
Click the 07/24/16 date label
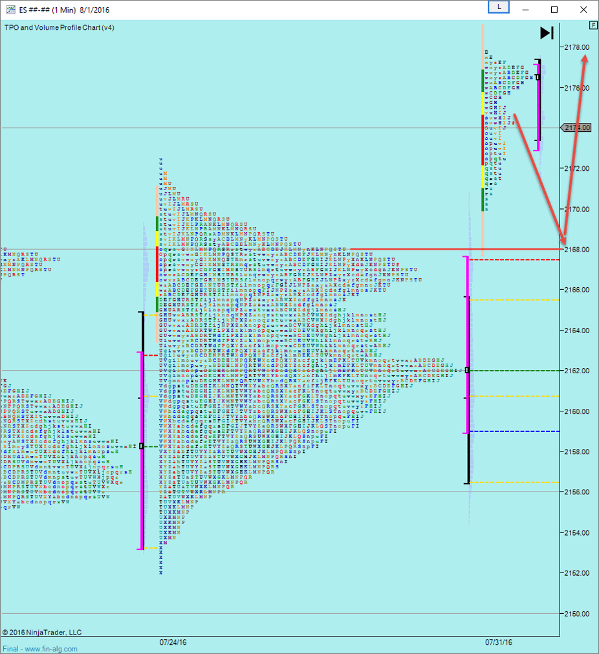point(173,642)
